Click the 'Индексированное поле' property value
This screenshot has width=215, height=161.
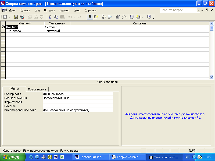(x=78, y=110)
